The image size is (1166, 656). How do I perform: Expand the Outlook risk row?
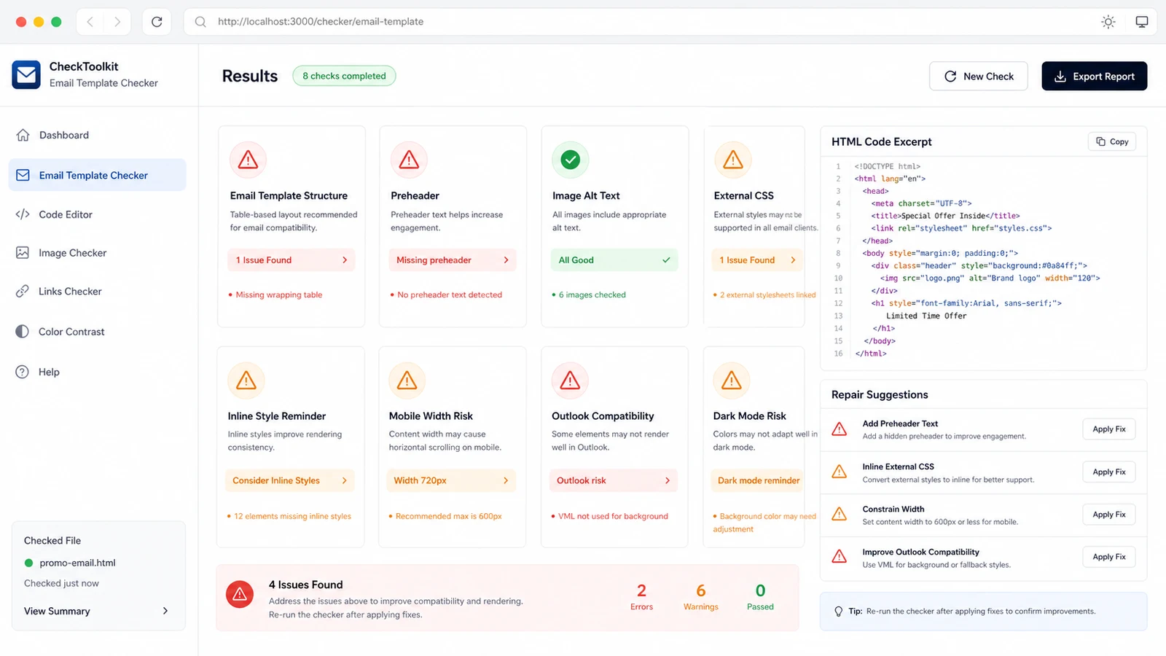pyautogui.click(x=613, y=480)
